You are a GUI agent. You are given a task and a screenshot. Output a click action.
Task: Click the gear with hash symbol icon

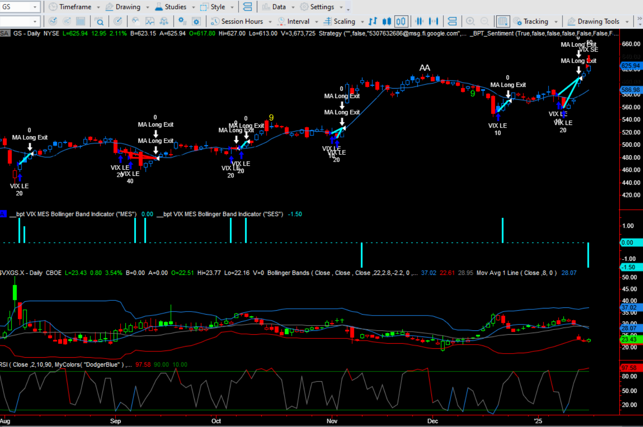tap(182, 21)
